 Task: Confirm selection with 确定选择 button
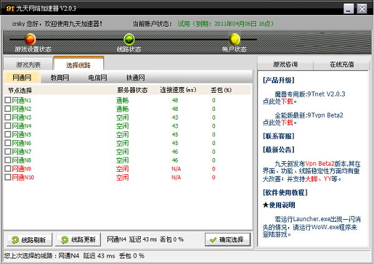click(x=228, y=239)
